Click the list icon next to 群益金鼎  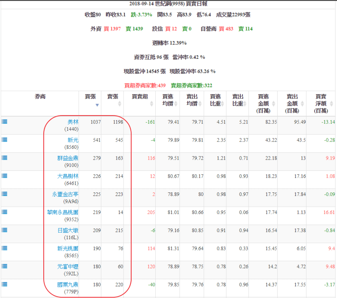coord(4,158)
